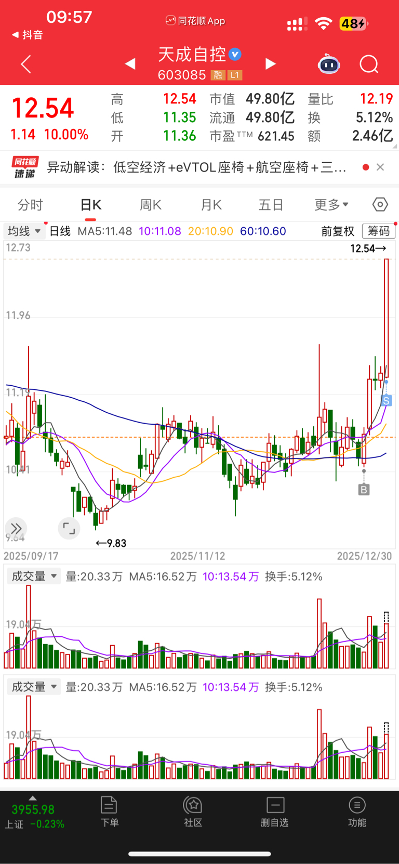Switch to 月K tab

tap(211, 205)
